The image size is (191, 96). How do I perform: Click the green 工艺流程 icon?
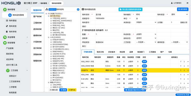pos(8,70)
